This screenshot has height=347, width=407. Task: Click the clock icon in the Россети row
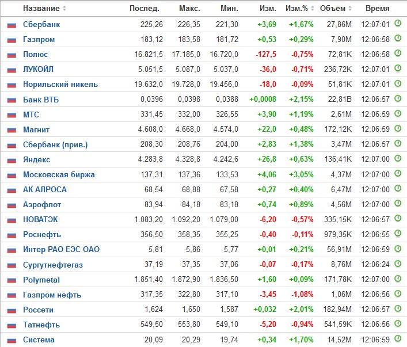coord(398,308)
